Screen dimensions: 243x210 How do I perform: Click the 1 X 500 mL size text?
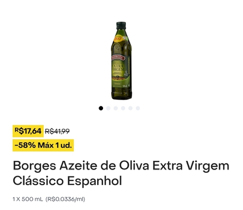pyautogui.click(x=28, y=199)
